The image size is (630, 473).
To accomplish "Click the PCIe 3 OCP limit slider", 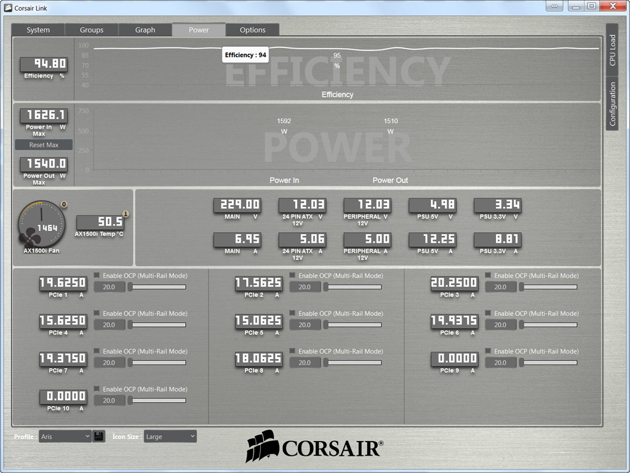I will coord(548,287).
